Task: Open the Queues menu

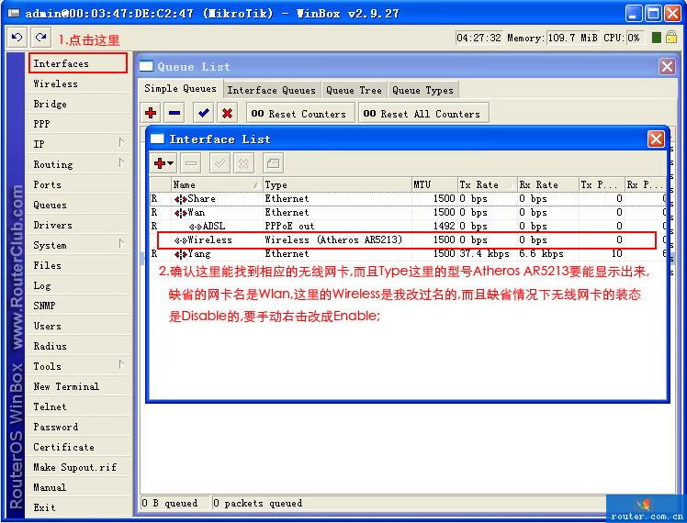Action: (x=79, y=205)
